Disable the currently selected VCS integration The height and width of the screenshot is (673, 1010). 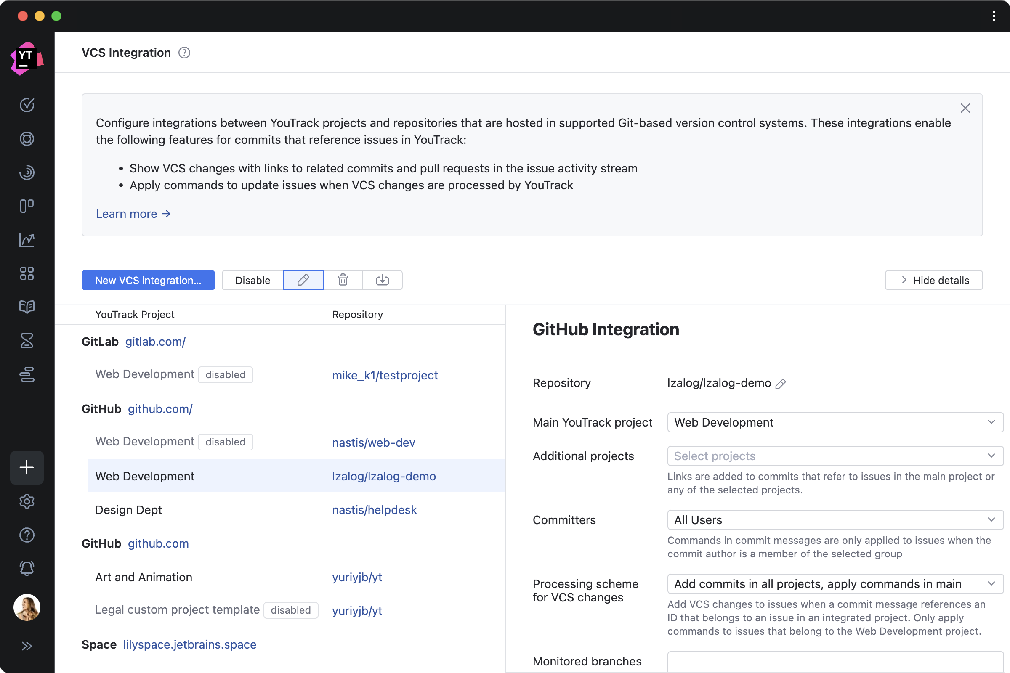coord(252,279)
